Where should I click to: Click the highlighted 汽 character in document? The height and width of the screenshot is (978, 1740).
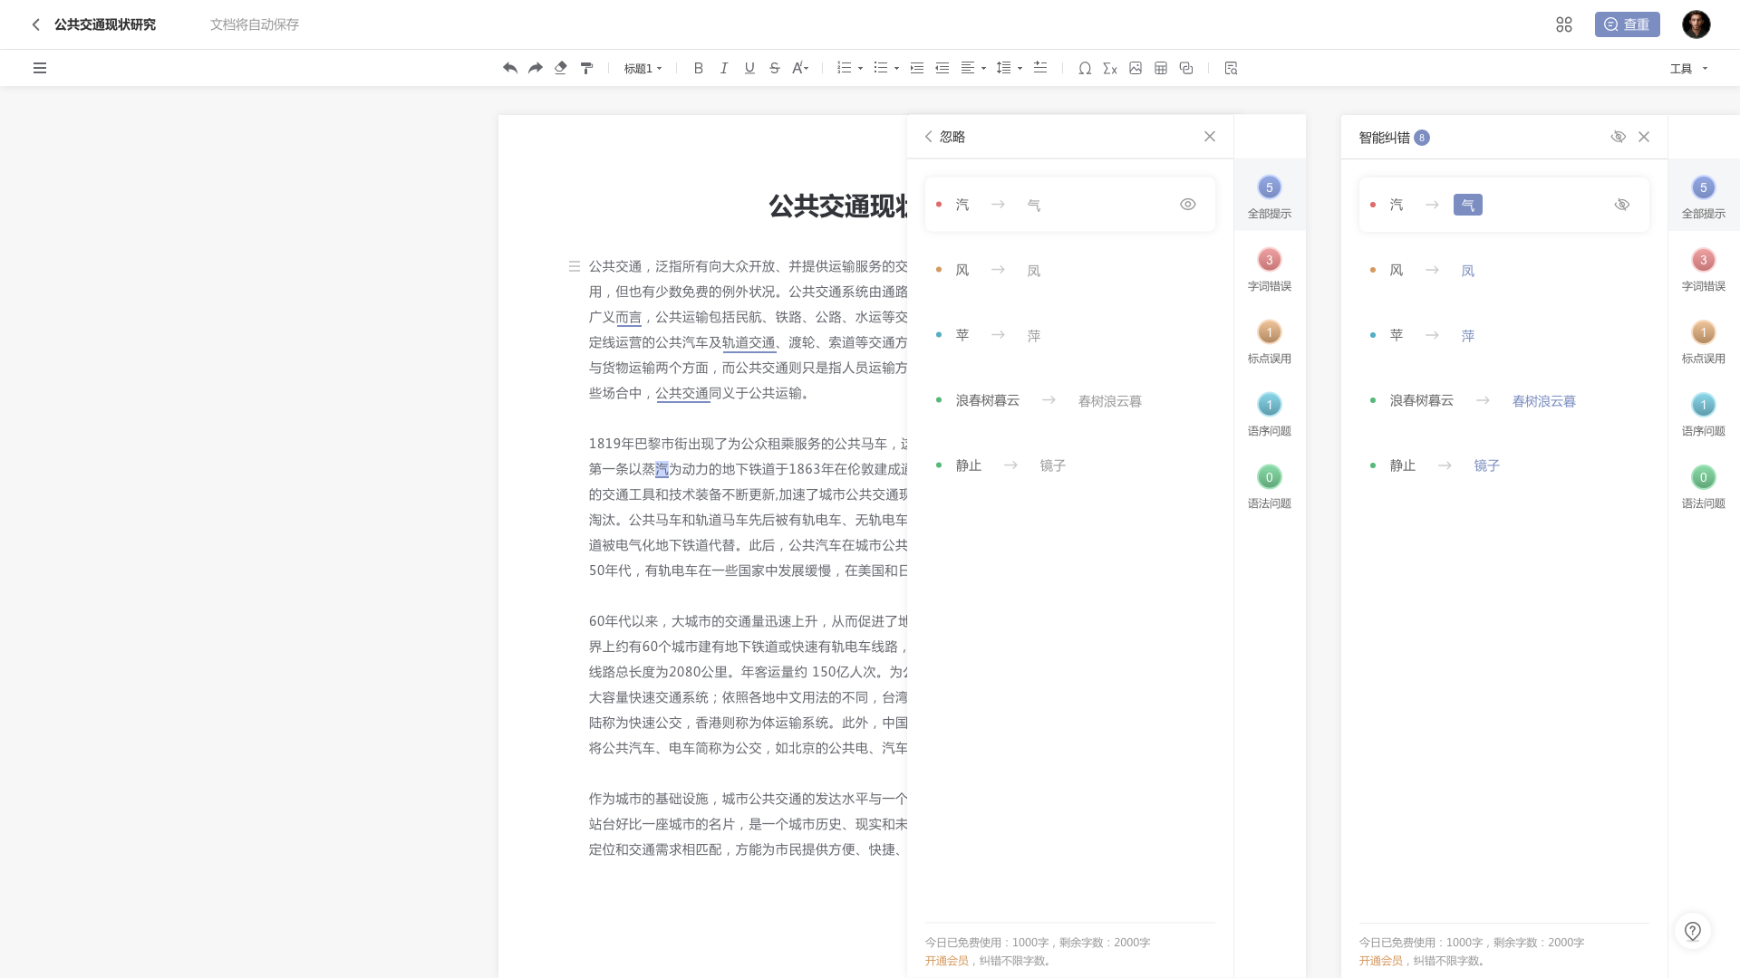(662, 469)
